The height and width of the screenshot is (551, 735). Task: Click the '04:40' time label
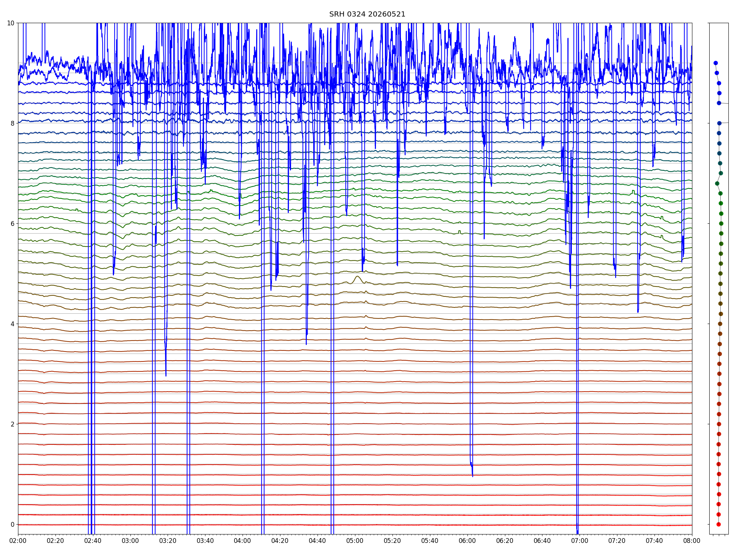pyautogui.click(x=318, y=541)
